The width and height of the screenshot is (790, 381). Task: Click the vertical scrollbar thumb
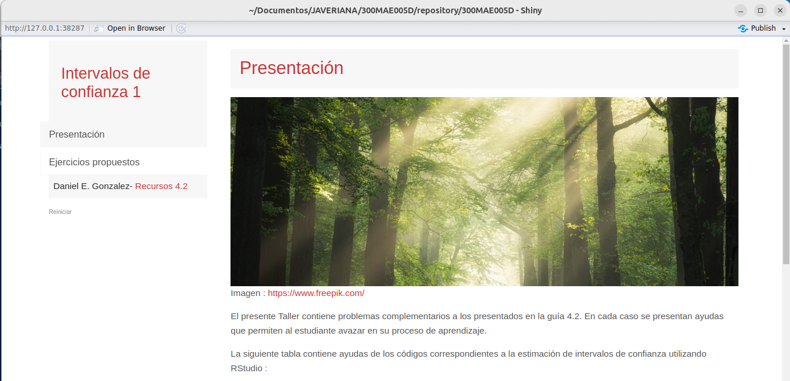(x=785, y=150)
